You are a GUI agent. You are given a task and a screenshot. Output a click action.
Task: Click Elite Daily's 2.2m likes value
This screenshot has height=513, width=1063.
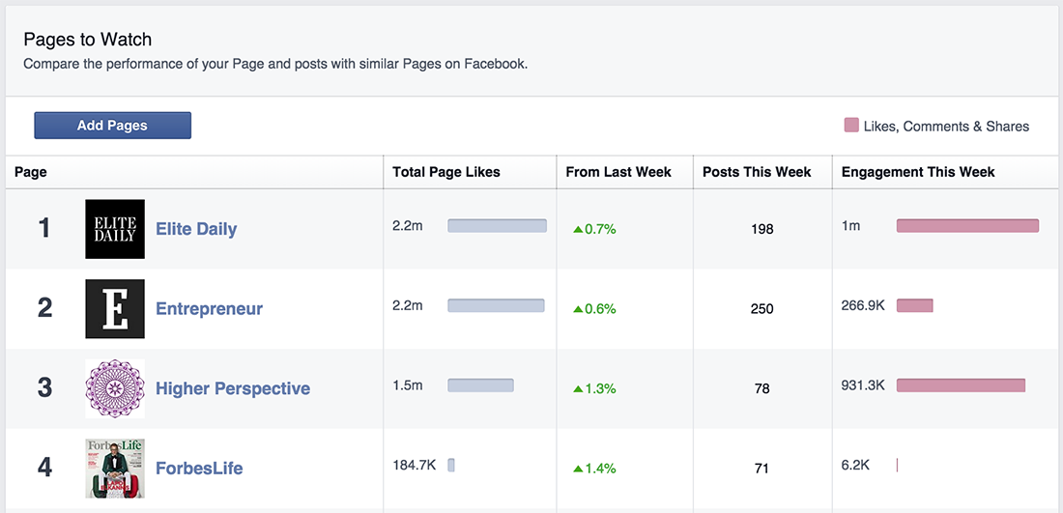[x=408, y=226]
